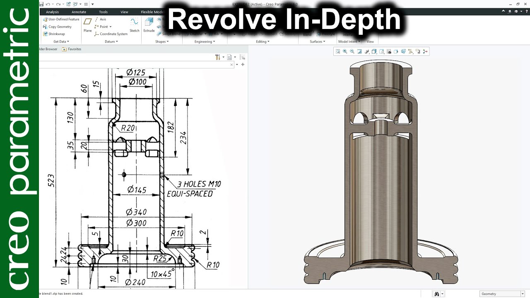The image size is (530, 298).
Task: Click the Refit icon in graphics toolbar
Action: point(337,51)
